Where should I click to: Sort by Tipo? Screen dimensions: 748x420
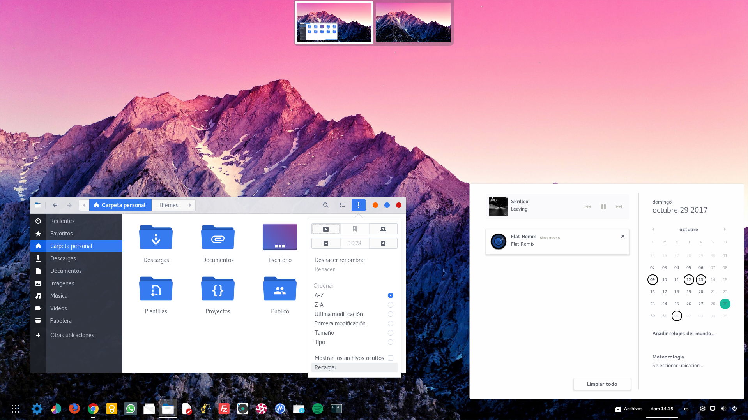[x=354, y=342]
